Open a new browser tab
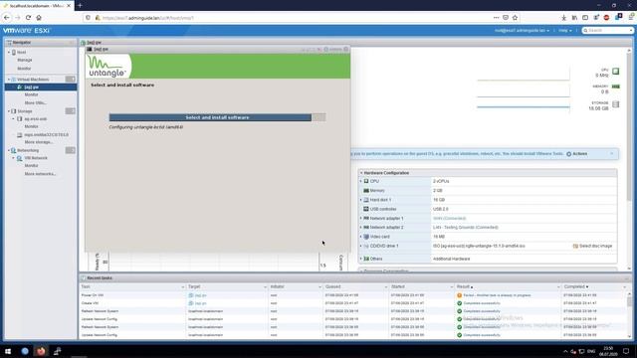 80,6
